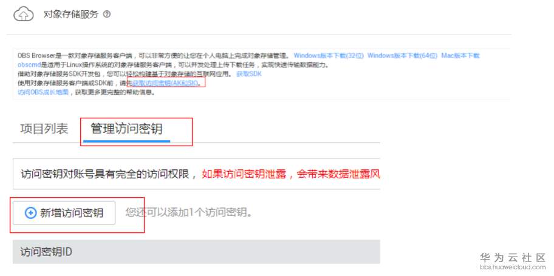This screenshot has width=554, height=276.
Task: Click the 访问密钥ID column header
Action: (x=46, y=252)
